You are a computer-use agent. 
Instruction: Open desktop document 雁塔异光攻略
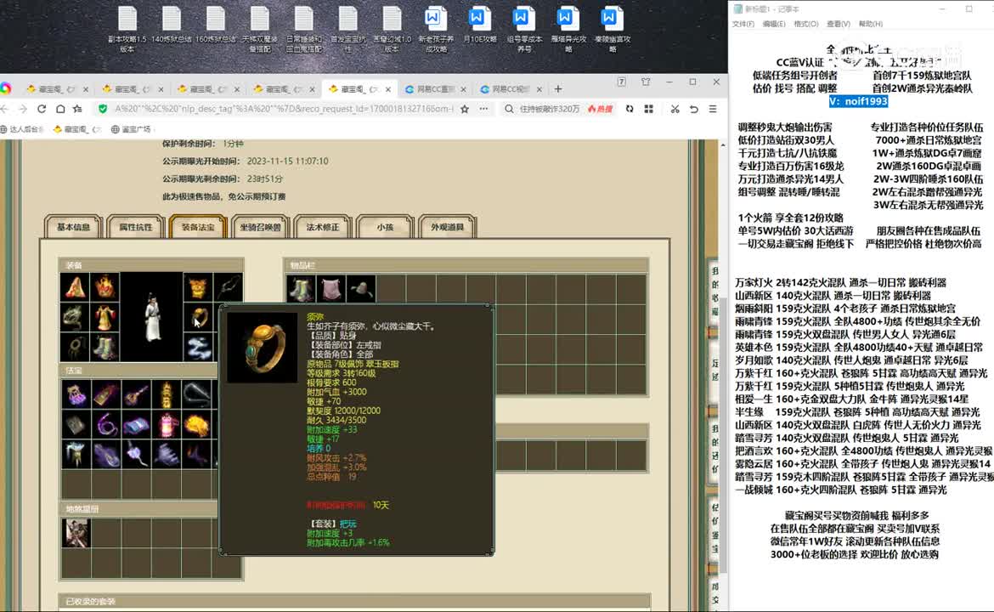[x=568, y=30]
